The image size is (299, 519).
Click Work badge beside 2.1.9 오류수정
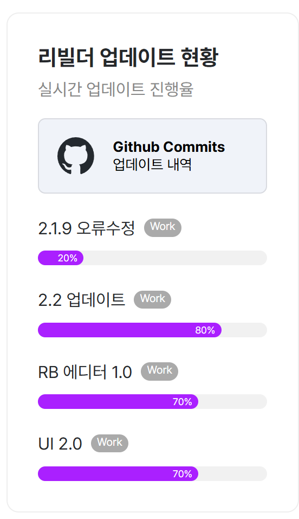pyautogui.click(x=162, y=227)
